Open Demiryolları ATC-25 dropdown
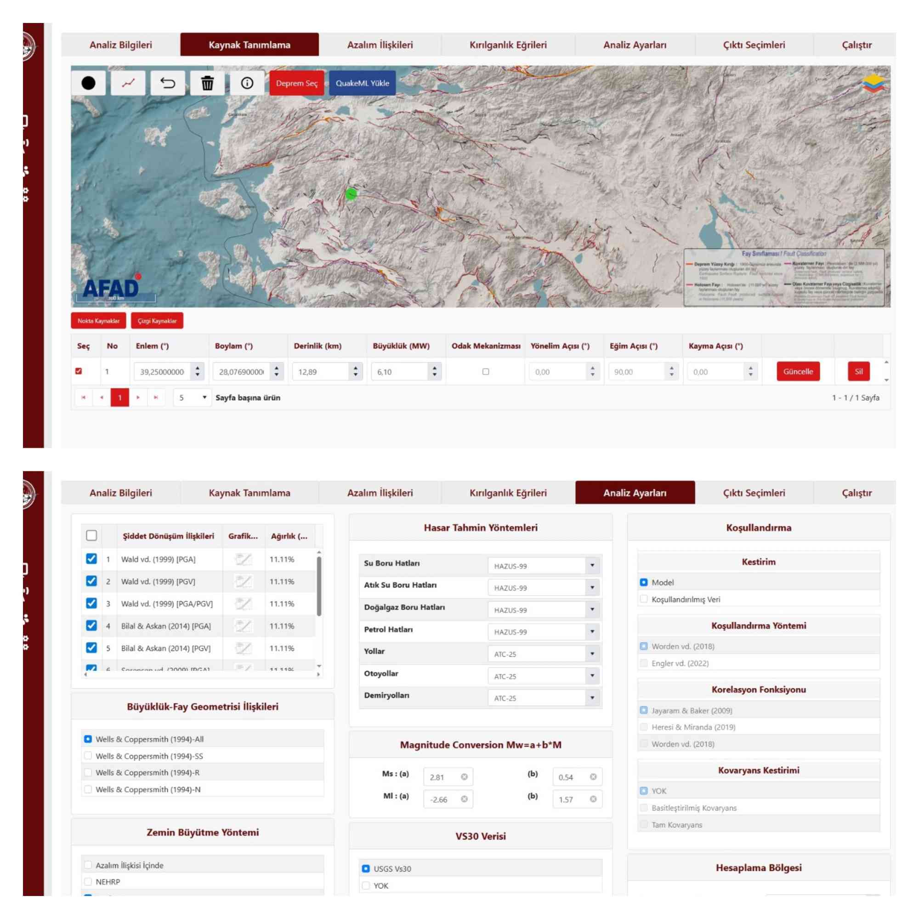This screenshot has width=919, height=919. click(592, 698)
